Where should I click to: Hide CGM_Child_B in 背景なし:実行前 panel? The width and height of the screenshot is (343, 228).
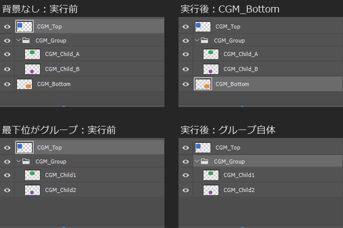(7, 69)
